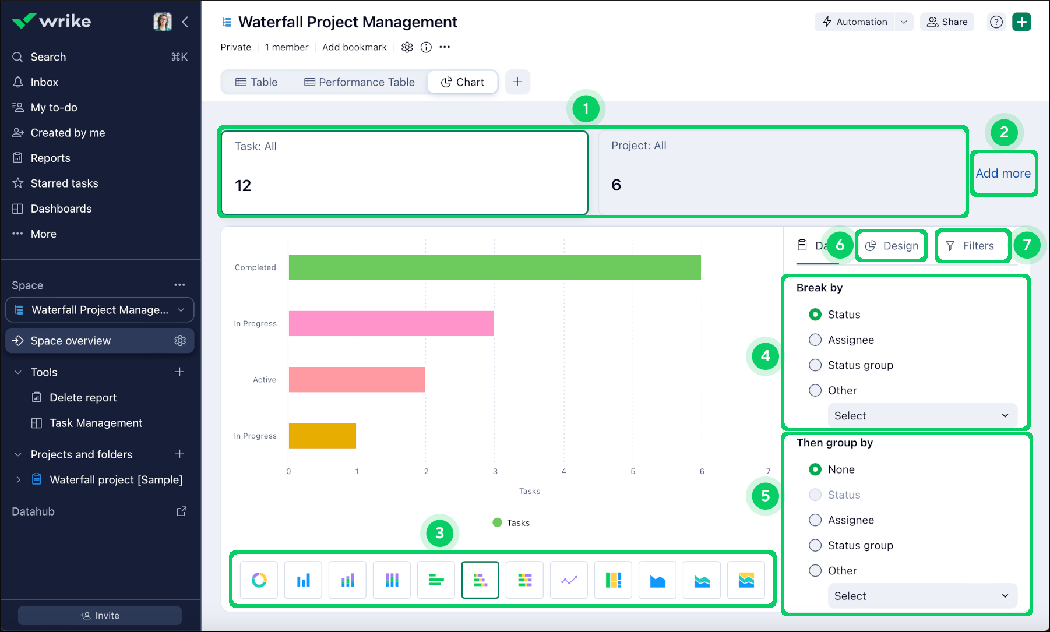Screen dimensions: 1050x632
Task: Click the Wrike logo
Action: coord(51,22)
